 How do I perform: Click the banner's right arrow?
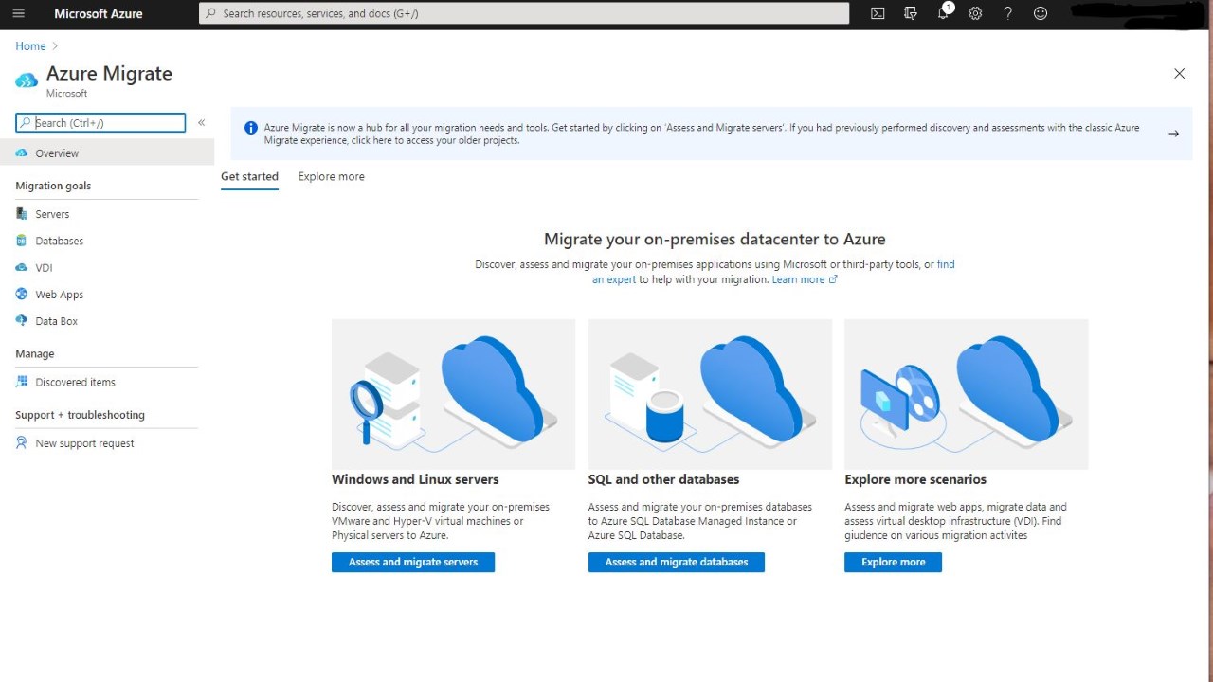click(1173, 134)
